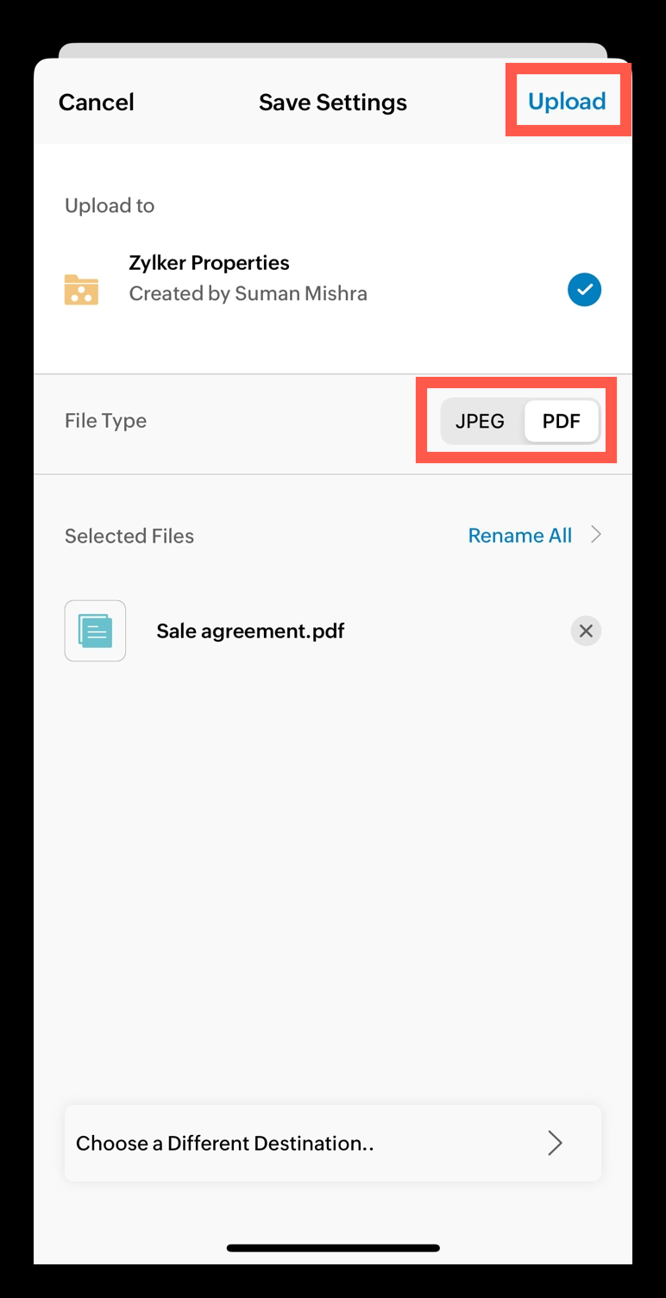Click the Selected Files heading
This screenshot has height=1298, width=666.
pyautogui.click(x=129, y=536)
